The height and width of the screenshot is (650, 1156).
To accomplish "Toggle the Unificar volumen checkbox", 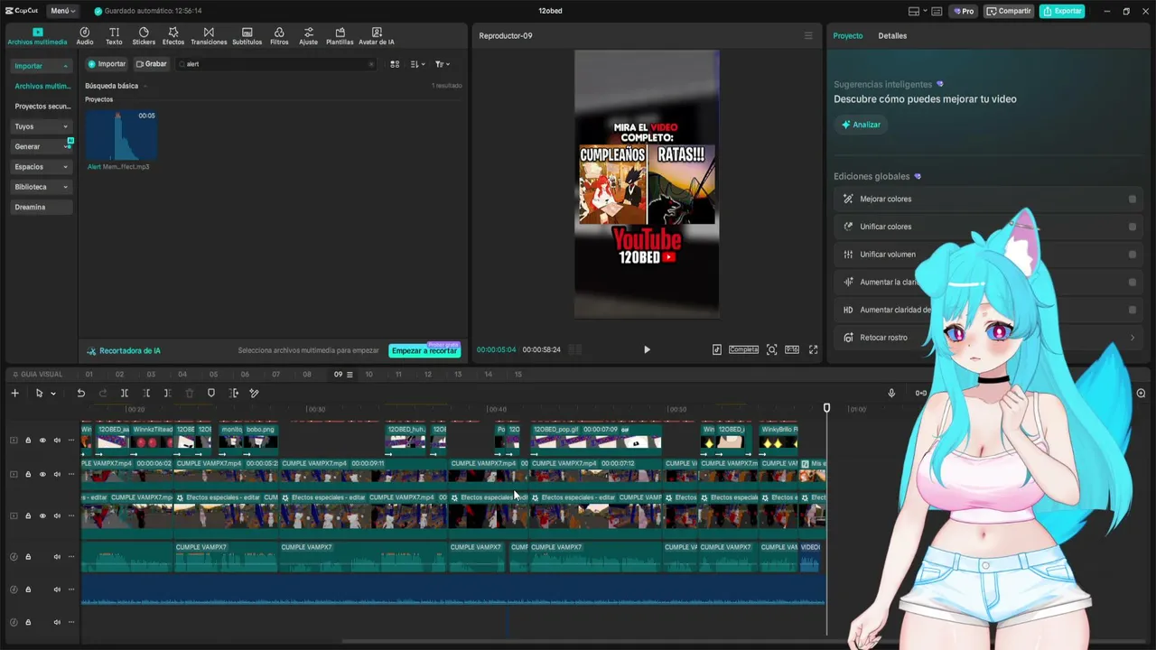I will point(1132,255).
